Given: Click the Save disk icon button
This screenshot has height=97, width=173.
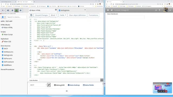Looking at the screenshot, I should 31,15.
